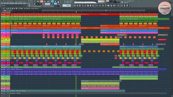This screenshot has height=97, width=173.
Task: Select the Select tool in playlist toolbar
Action: [x=18, y=8]
